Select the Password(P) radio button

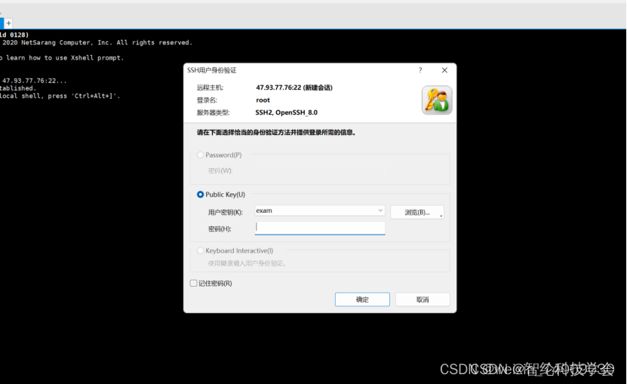pyautogui.click(x=201, y=155)
